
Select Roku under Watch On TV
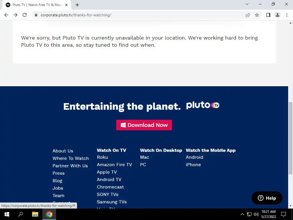(102, 157)
